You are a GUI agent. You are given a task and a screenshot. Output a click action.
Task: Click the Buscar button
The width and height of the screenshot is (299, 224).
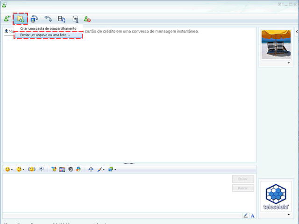[x=243, y=188]
